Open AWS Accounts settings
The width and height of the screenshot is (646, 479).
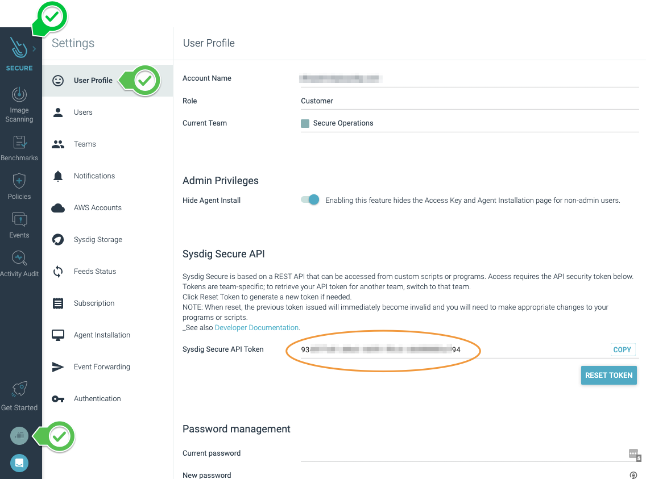click(107, 208)
